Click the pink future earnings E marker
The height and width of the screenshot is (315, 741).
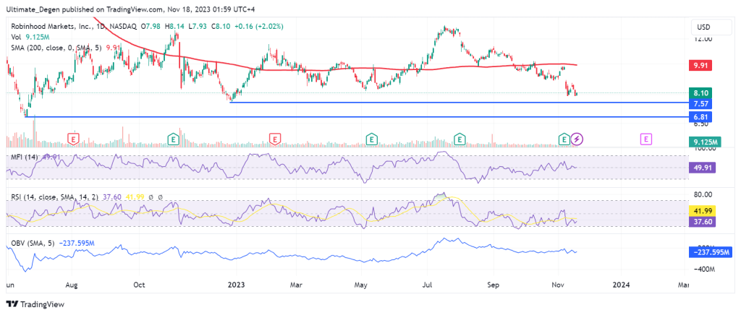pos(646,139)
